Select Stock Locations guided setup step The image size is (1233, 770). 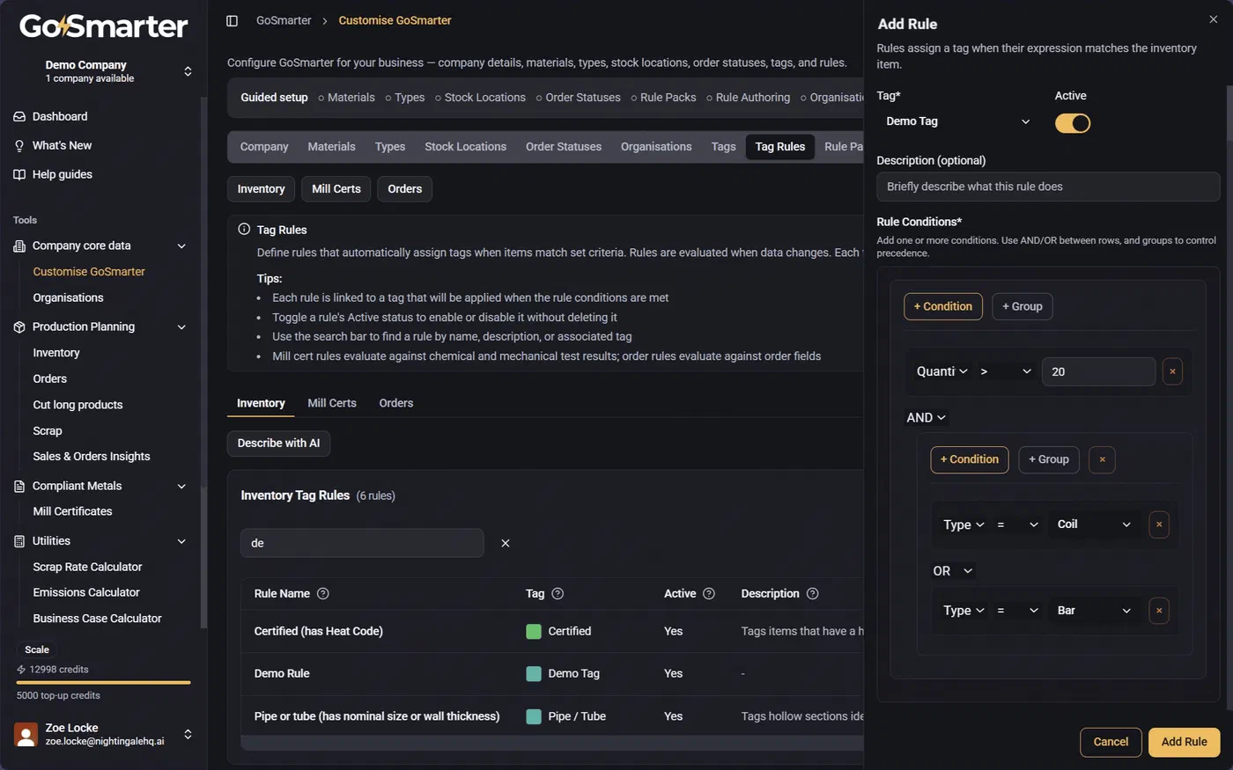click(480, 98)
